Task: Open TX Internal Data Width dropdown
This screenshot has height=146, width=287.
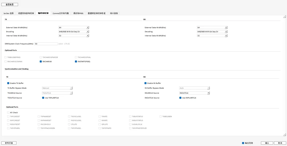Action: click(x=74, y=35)
